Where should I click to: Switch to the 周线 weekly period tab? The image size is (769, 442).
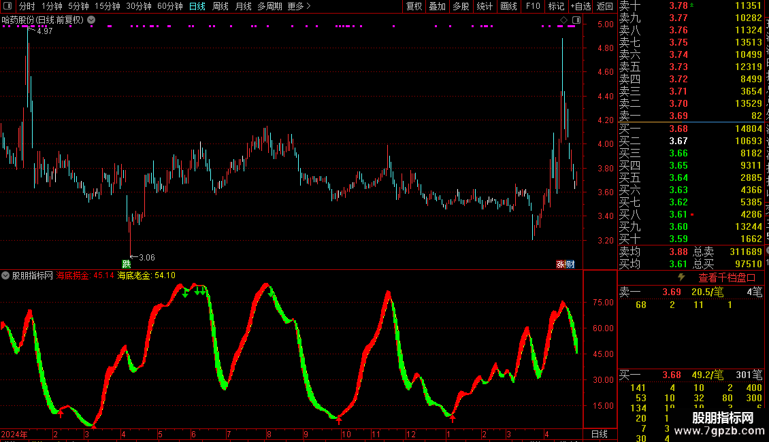220,6
